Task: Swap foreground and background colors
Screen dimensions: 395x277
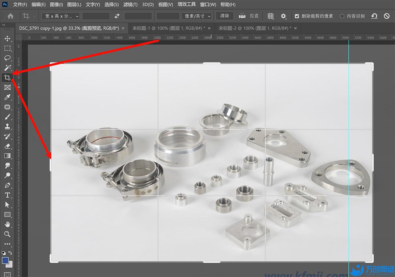Action: point(11,253)
